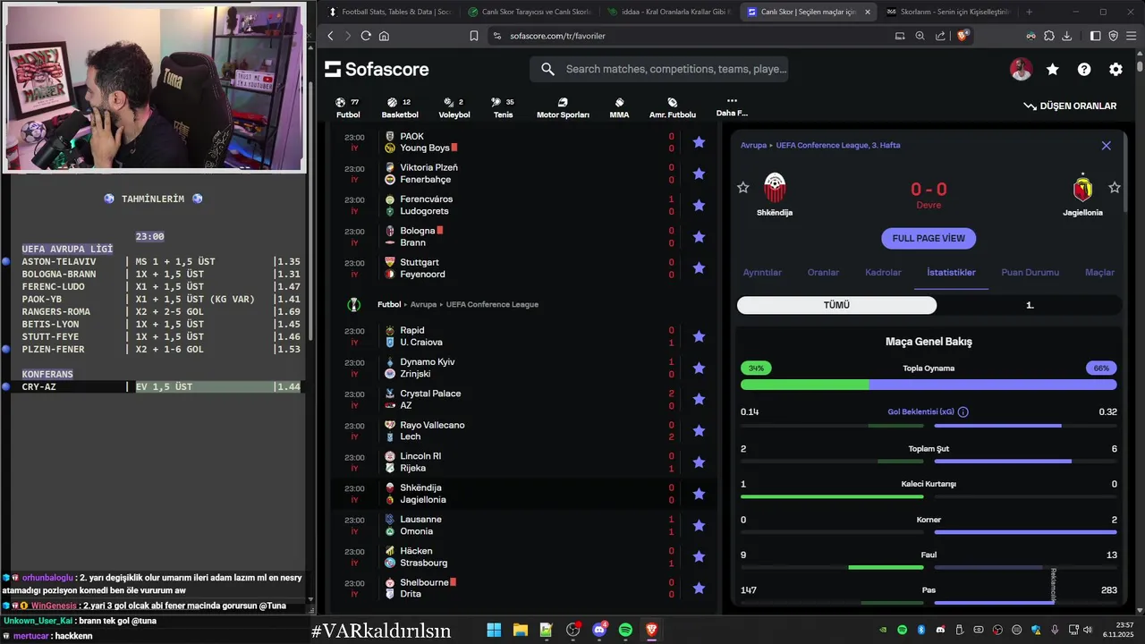This screenshot has width=1145, height=644.
Task: Open the Brave Shields lion icon
Action: 963,36
